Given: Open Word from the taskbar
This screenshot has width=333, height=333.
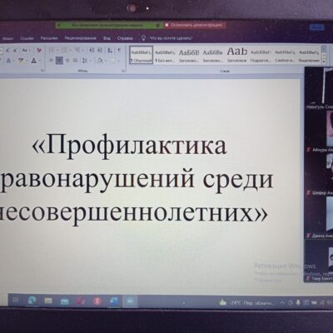Looking at the screenshot, I should 114,301.
